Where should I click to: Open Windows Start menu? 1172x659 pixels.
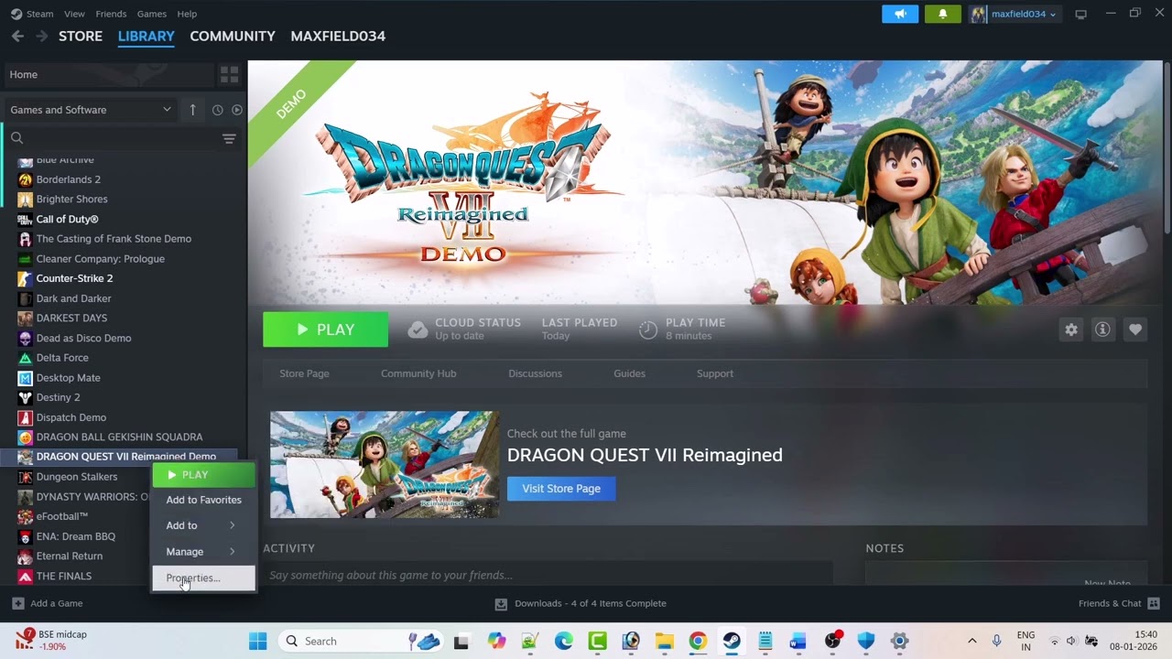[x=258, y=641]
